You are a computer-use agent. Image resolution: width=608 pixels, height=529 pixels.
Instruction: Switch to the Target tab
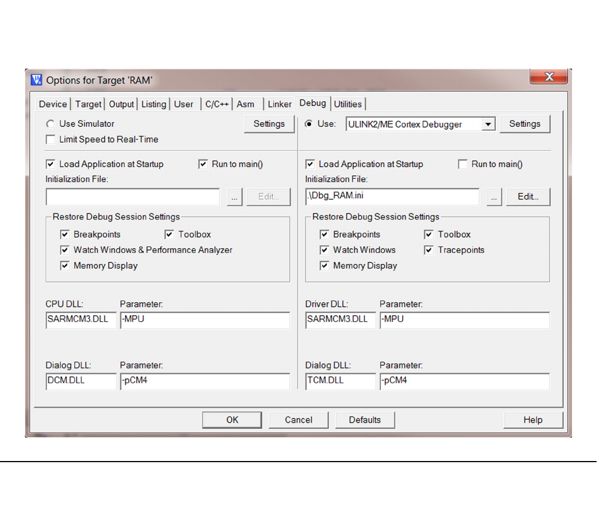(88, 104)
